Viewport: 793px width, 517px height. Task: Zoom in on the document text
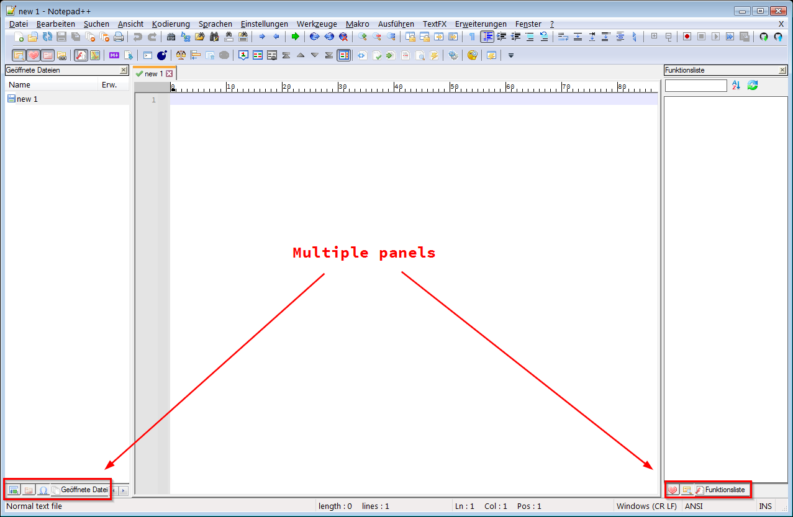(x=363, y=37)
